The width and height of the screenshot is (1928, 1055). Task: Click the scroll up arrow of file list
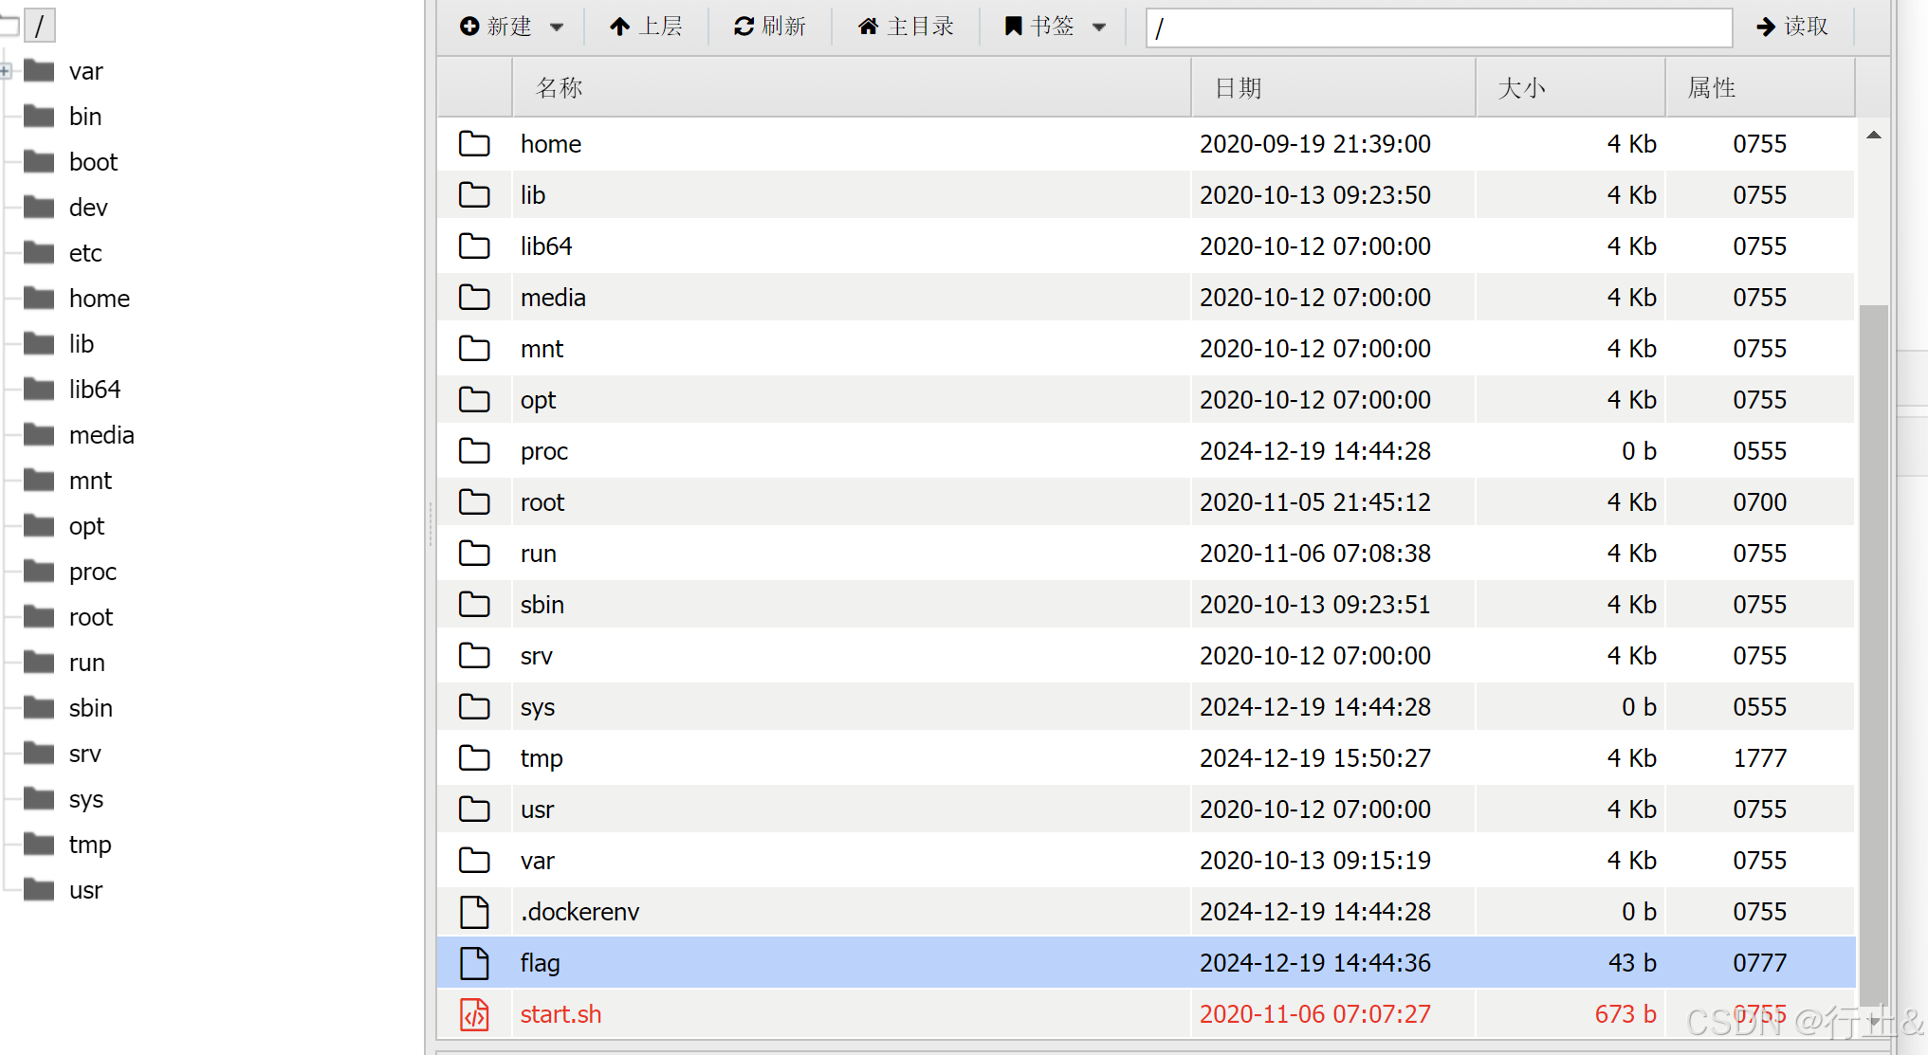click(1873, 136)
